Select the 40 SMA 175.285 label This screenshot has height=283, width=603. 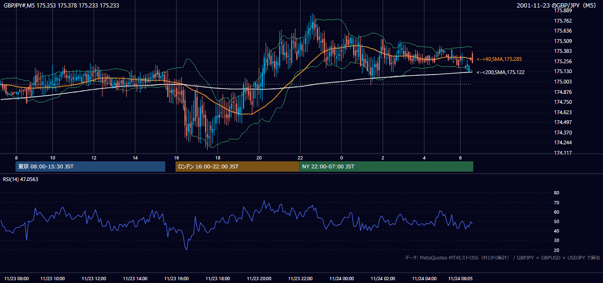click(500, 59)
